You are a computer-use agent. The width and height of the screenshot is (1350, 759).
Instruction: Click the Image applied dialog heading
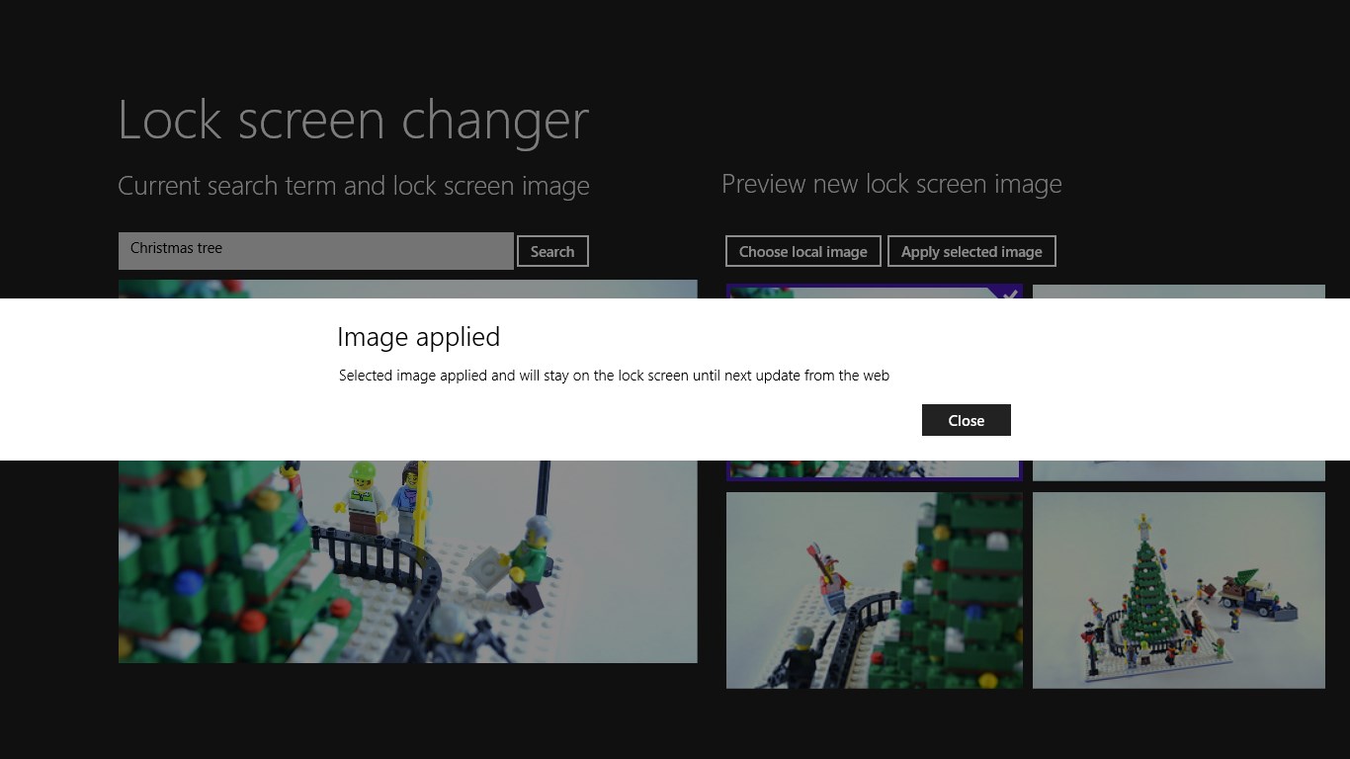pos(418,337)
